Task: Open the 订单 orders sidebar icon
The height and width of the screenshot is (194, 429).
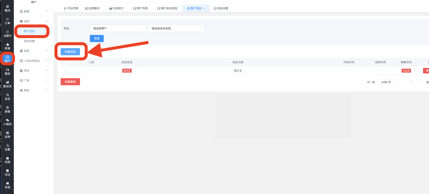Action: 7,21
